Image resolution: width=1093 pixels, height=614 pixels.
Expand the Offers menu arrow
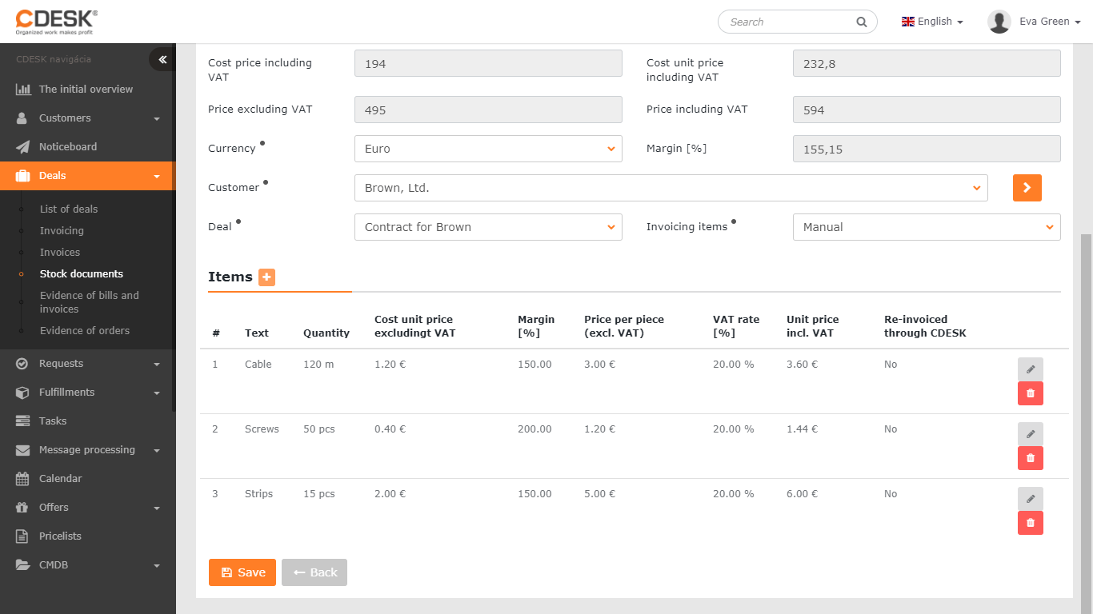point(157,508)
